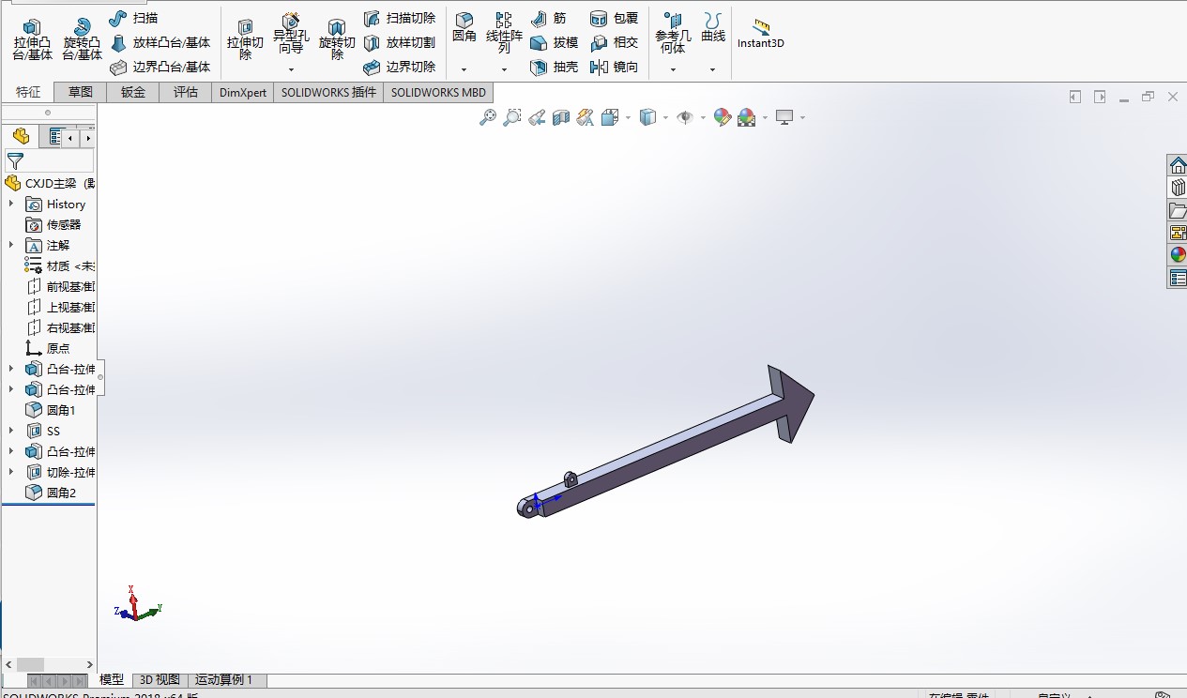
Task: Open dropdown arrow under 参考几何体
Action: (x=673, y=69)
